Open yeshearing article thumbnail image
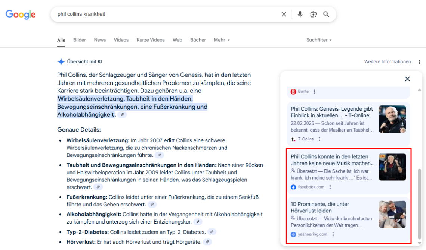 click(392, 214)
